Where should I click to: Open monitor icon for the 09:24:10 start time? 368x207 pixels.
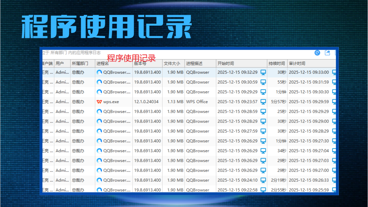[263, 180]
